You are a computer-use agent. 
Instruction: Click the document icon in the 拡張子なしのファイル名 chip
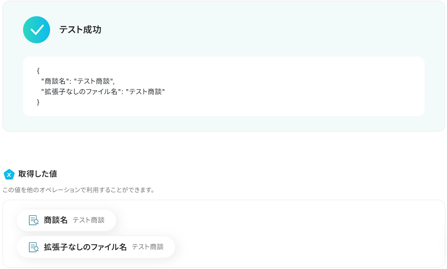click(34, 247)
